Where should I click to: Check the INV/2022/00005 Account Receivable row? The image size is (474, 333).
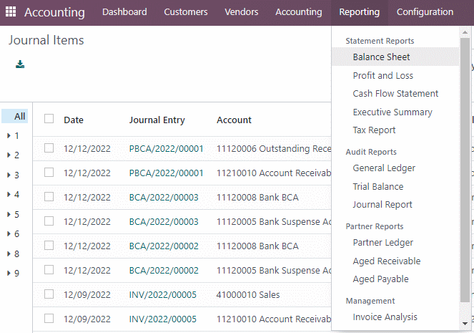coord(49,319)
